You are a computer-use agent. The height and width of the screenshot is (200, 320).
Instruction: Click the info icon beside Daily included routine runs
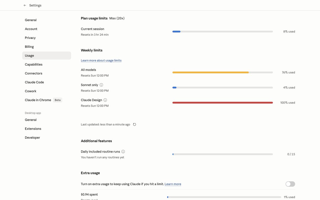123,151
